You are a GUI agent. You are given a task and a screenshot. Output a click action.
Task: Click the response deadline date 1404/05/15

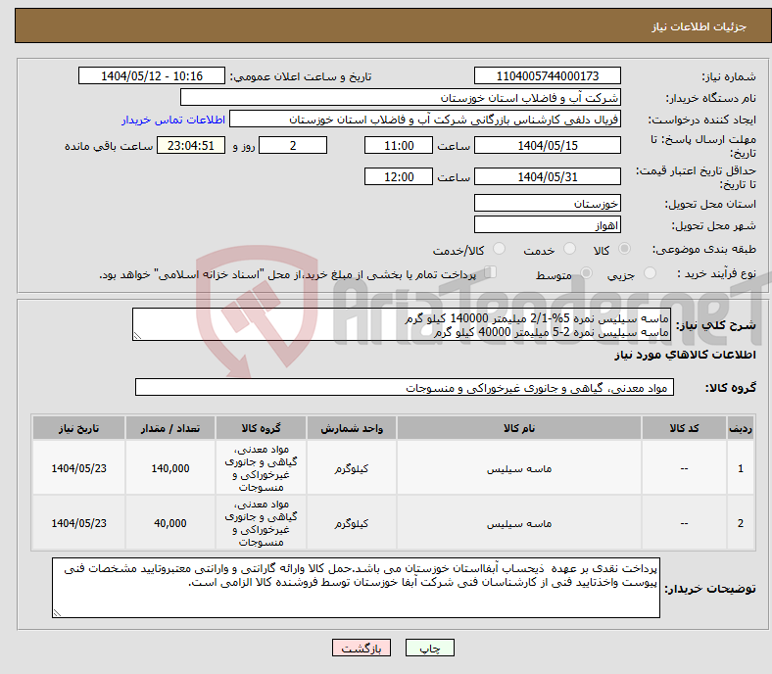tap(547, 145)
